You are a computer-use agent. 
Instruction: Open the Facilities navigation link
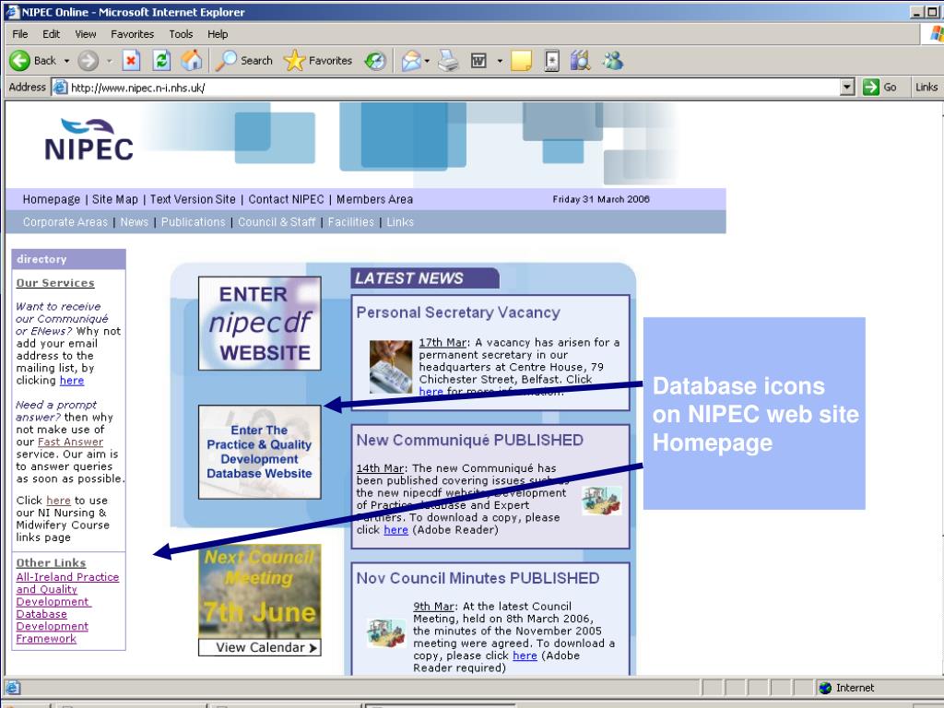tap(351, 222)
